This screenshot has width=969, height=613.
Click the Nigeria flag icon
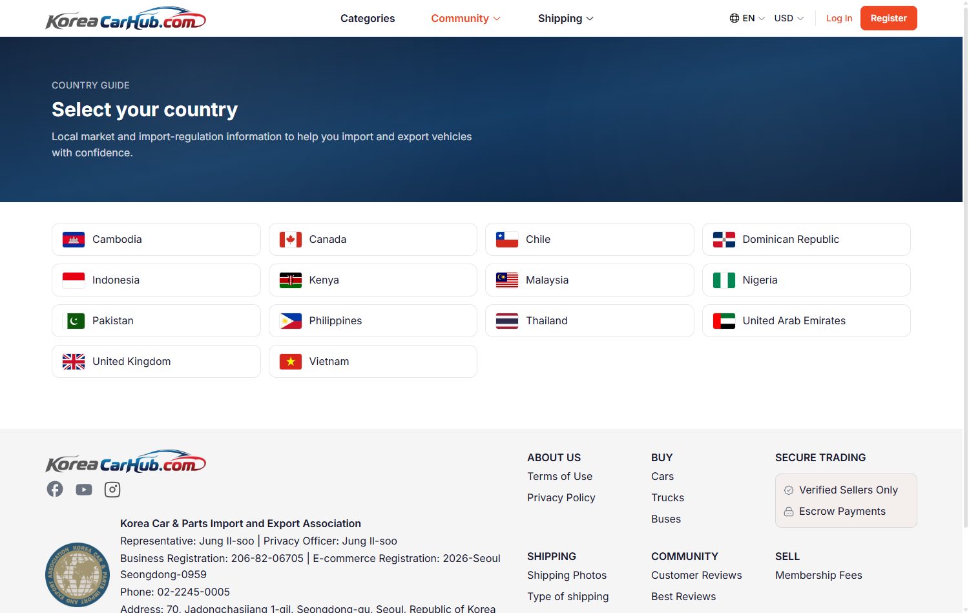click(724, 280)
